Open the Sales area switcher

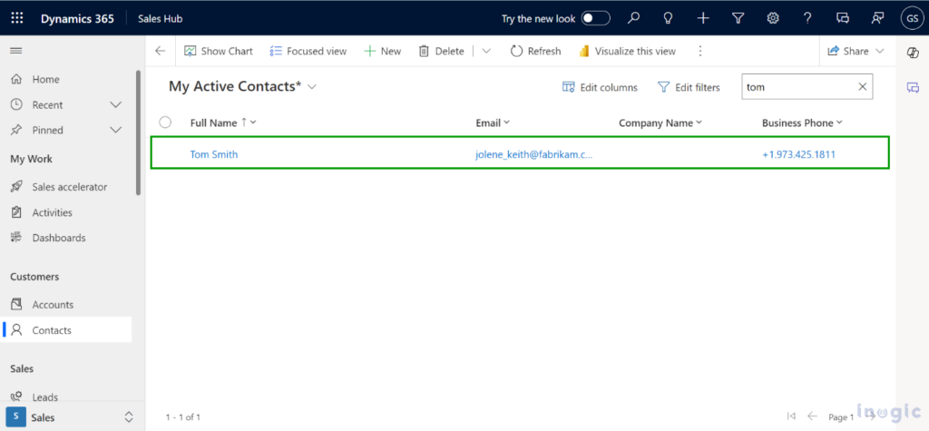coord(71,417)
